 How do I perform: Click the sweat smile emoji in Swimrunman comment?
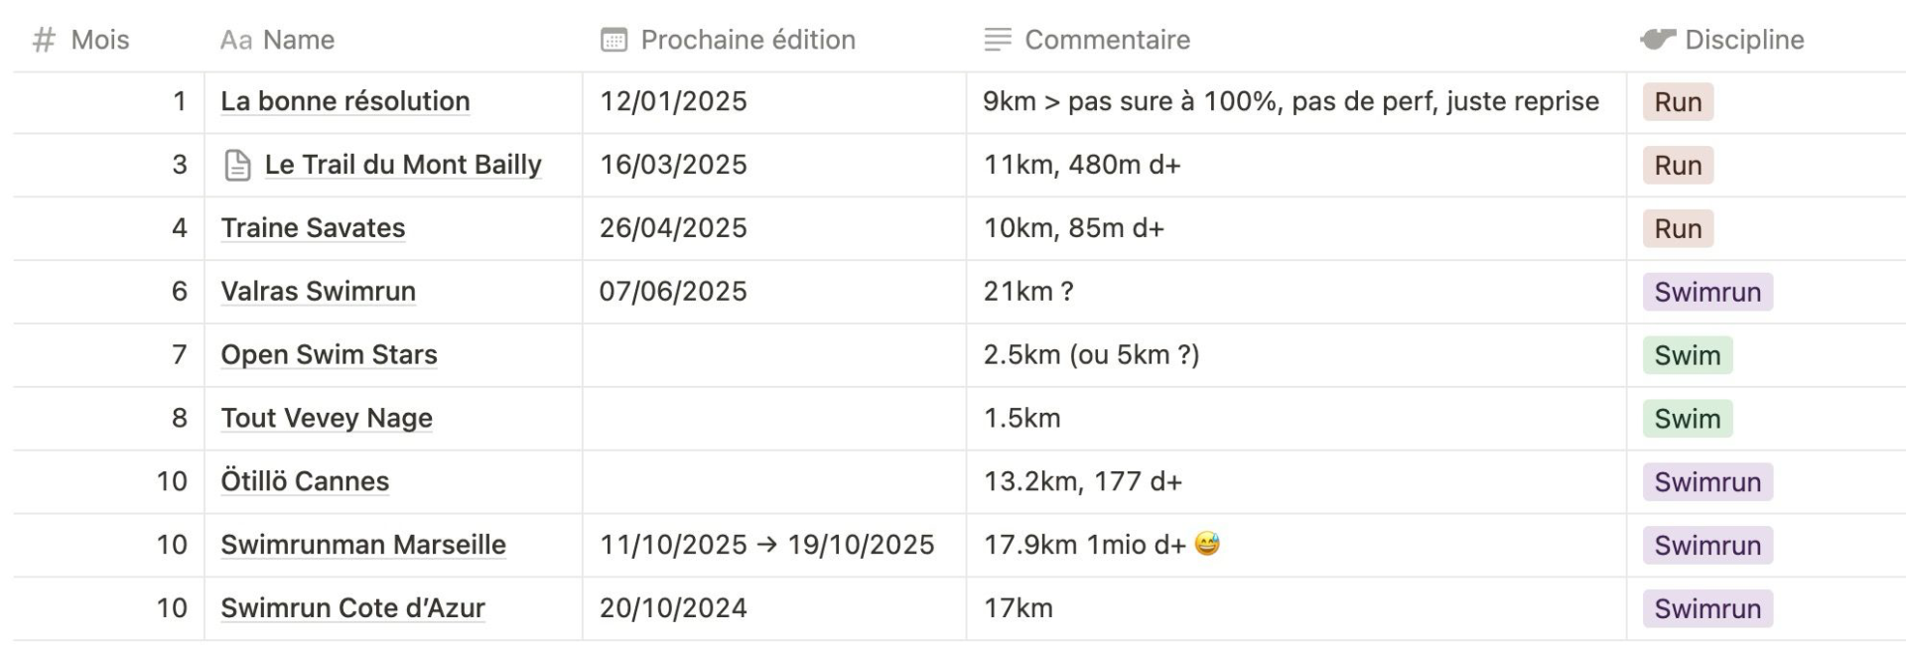tap(1207, 544)
